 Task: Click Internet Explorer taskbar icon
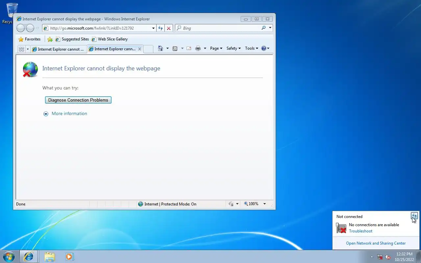click(29, 256)
